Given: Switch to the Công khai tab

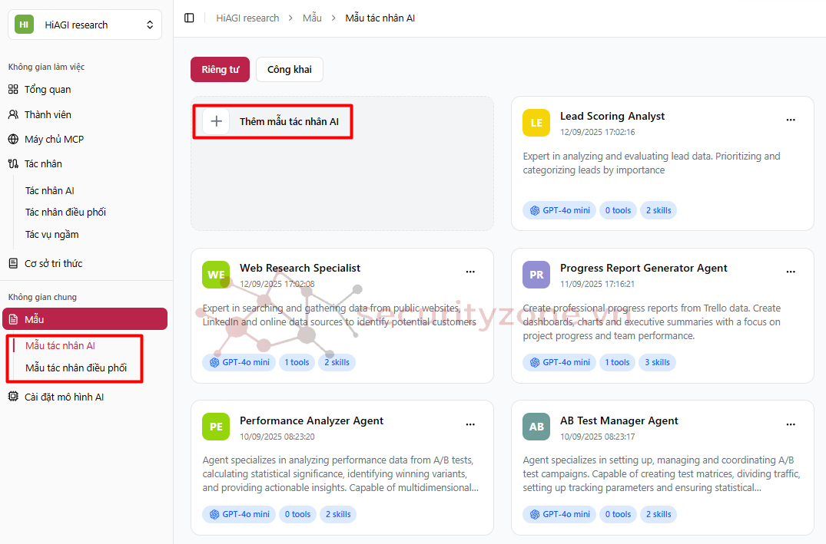Looking at the screenshot, I should click(x=289, y=70).
